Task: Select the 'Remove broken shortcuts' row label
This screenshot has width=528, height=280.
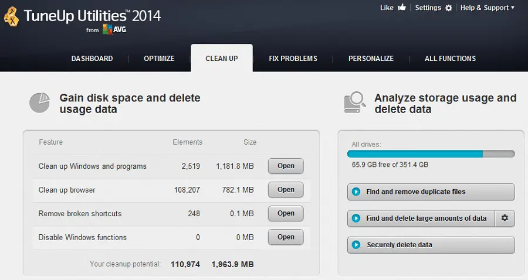Action: coord(80,213)
